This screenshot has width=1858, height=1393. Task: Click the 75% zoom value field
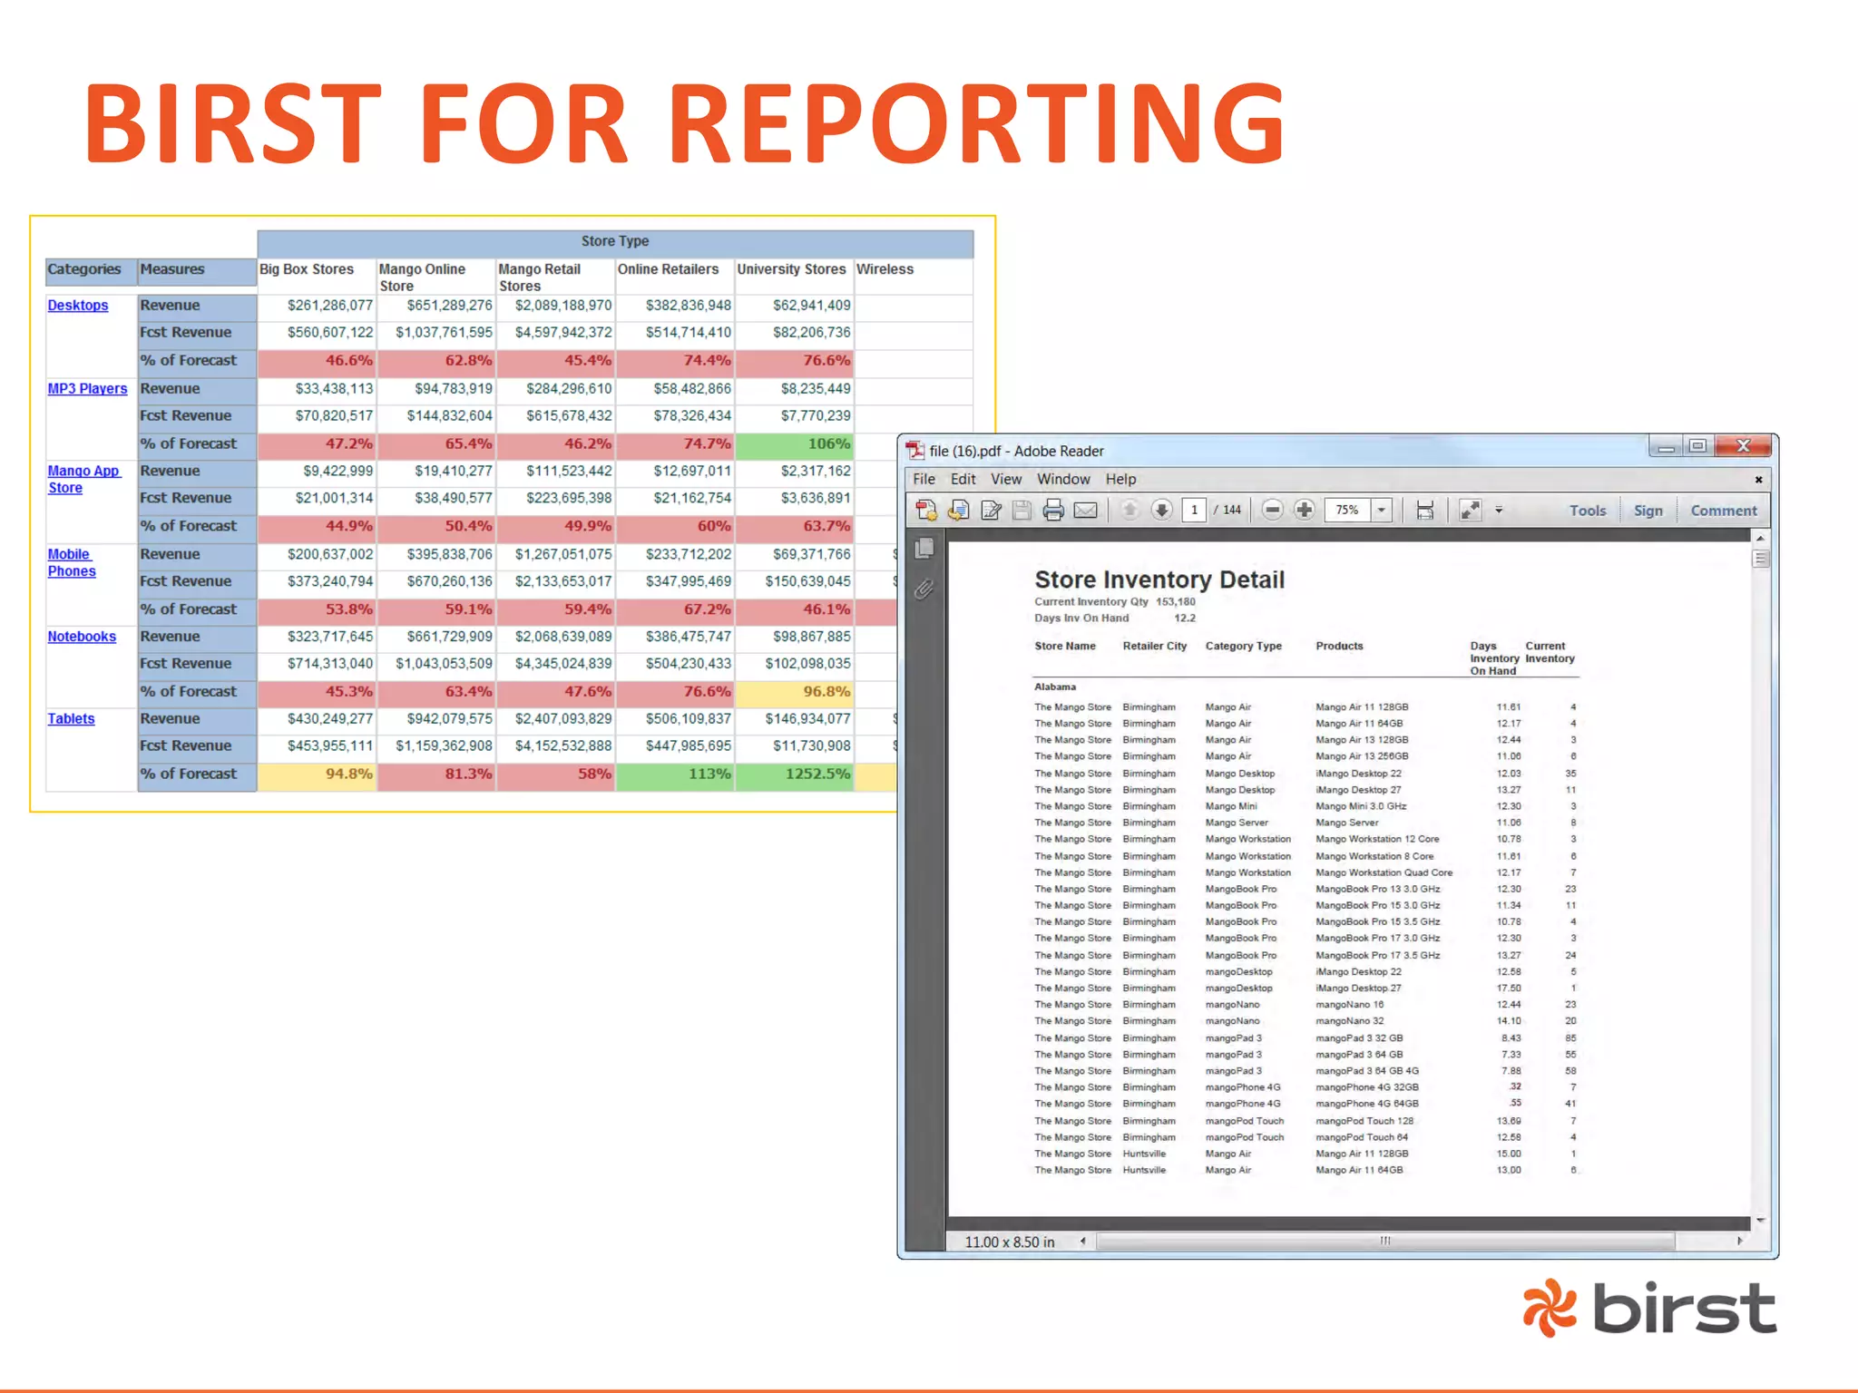coord(1348,510)
